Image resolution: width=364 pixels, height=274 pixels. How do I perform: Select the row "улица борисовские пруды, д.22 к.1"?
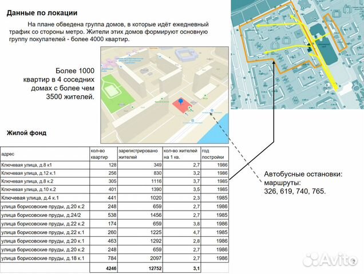[x=114, y=232]
